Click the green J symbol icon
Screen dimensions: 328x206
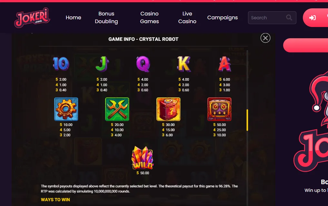pos(102,64)
